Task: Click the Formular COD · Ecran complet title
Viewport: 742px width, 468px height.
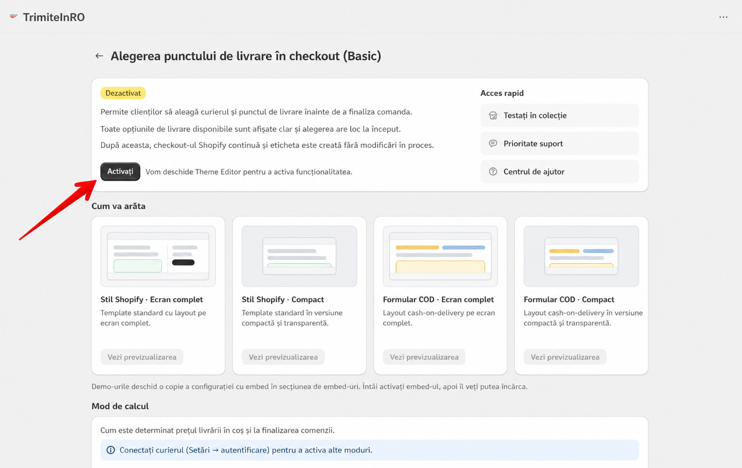Action: click(438, 300)
